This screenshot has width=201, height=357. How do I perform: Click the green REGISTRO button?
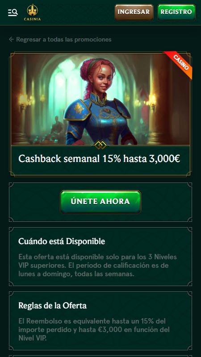[x=176, y=12]
